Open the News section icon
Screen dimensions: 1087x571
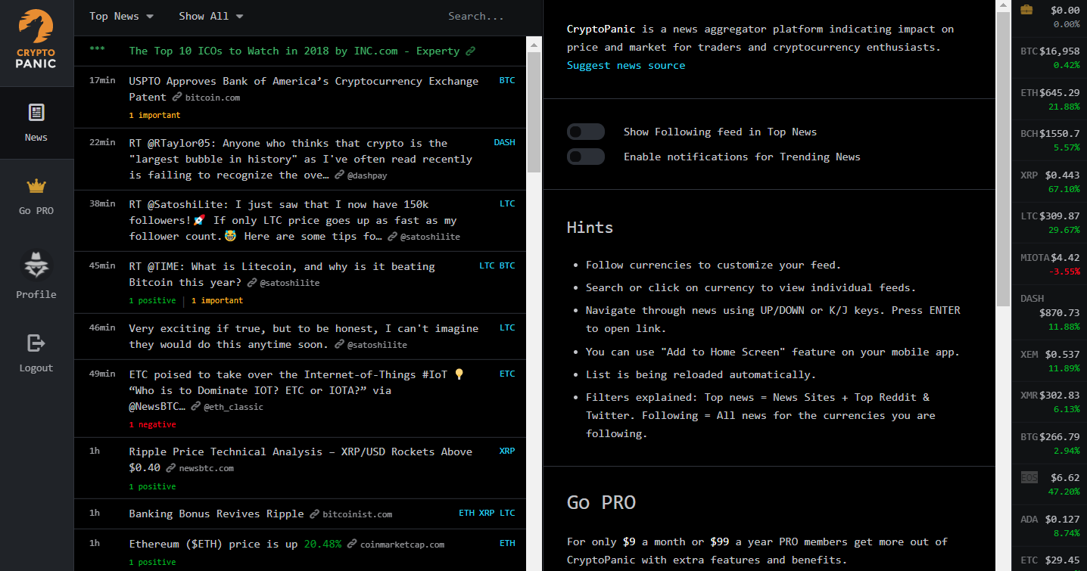click(36, 113)
